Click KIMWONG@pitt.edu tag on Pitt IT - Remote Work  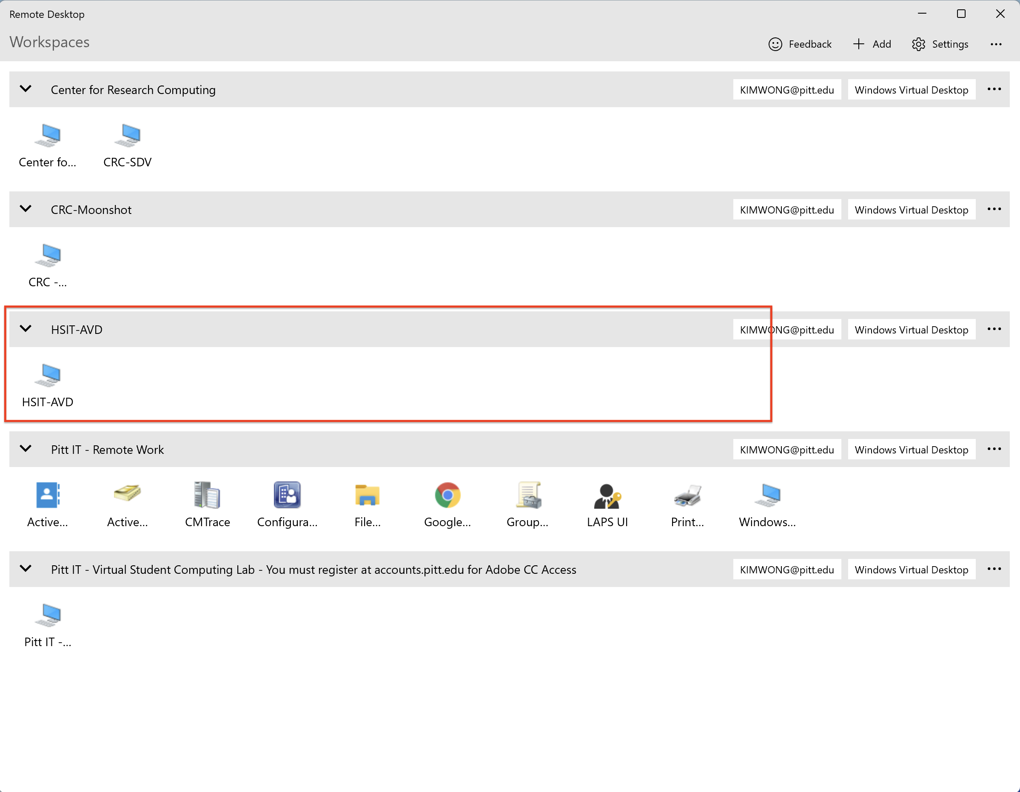point(787,450)
